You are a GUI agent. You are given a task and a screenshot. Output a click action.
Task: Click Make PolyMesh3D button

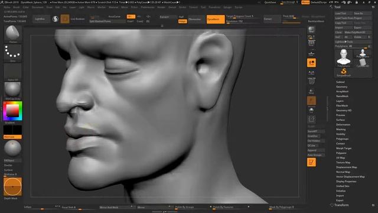358,33
